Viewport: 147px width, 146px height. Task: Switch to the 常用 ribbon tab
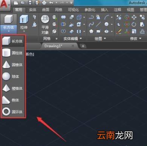click(x=18, y=10)
